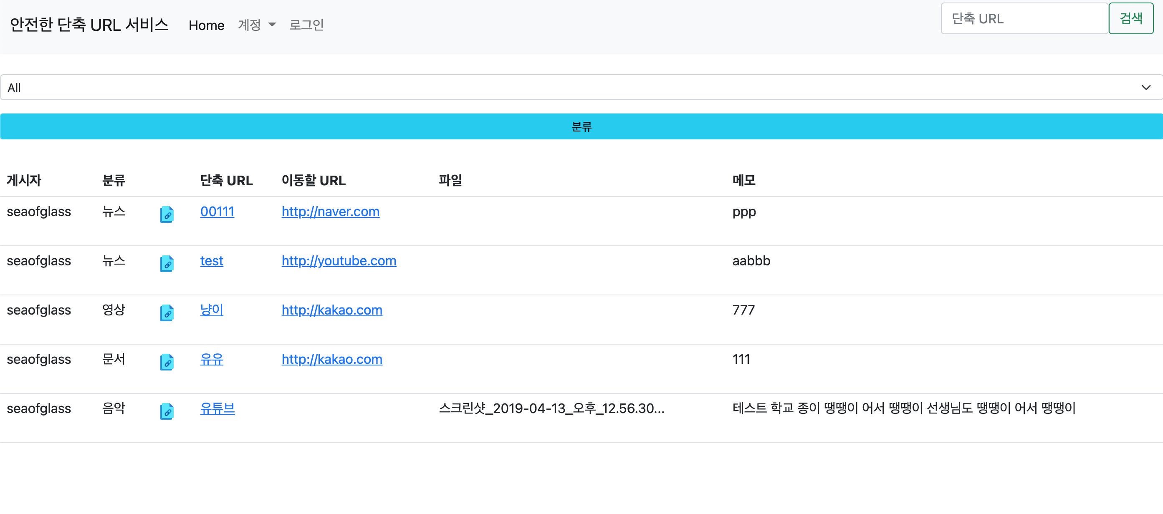The image size is (1163, 514).
Task: Expand the 계정 dropdown menu
Action: [256, 25]
